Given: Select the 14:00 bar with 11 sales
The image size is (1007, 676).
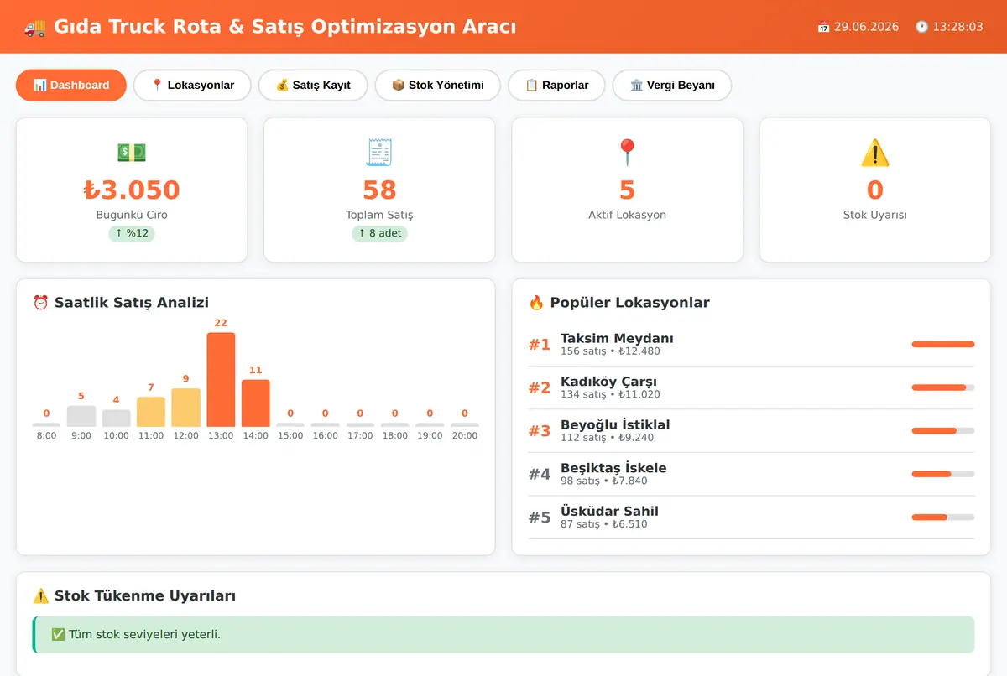Looking at the screenshot, I should click(x=256, y=403).
